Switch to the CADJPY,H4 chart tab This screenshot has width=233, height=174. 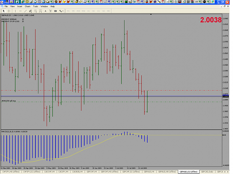pyautogui.click(x=63, y=172)
